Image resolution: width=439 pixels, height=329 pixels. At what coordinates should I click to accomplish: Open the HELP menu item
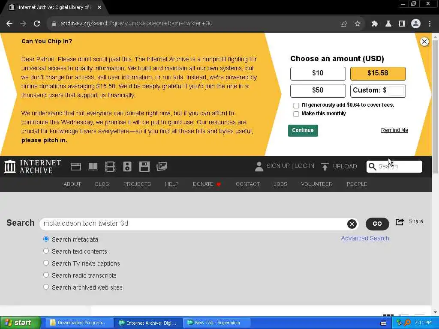tap(171, 184)
